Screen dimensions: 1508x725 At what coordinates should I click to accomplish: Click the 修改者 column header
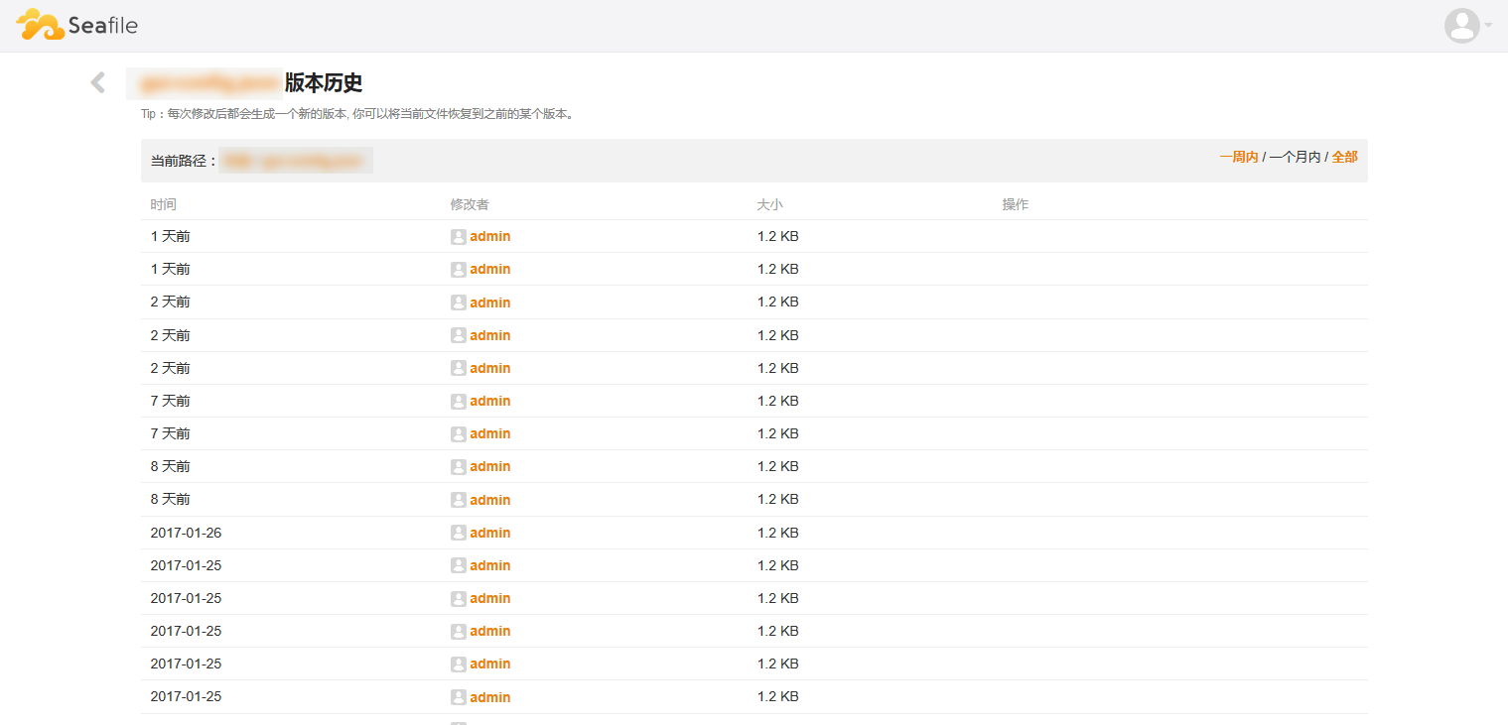(470, 204)
